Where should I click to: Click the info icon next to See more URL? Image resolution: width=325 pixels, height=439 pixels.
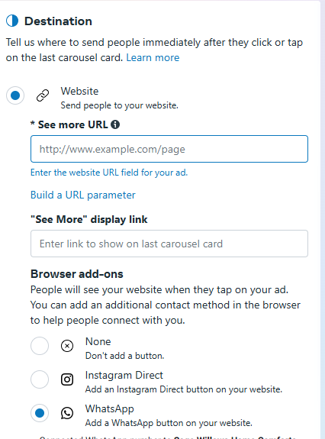(115, 124)
